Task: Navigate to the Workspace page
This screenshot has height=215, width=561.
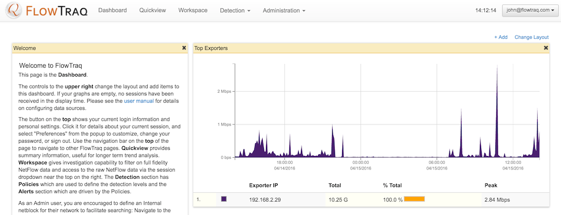Action: [x=193, y=11]
